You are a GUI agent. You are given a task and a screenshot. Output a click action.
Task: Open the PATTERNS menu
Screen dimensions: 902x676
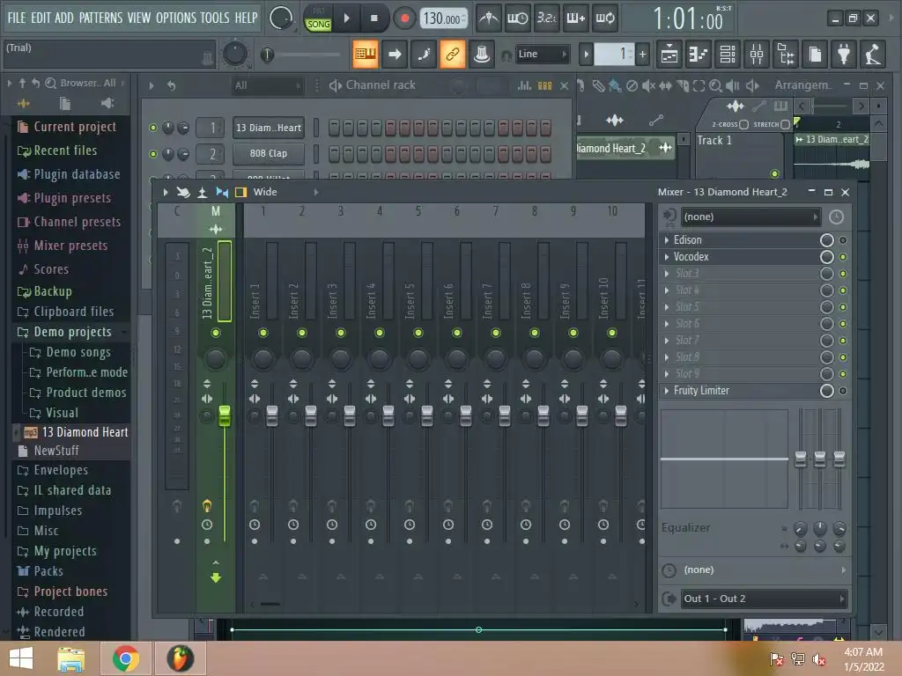(100, 18)
